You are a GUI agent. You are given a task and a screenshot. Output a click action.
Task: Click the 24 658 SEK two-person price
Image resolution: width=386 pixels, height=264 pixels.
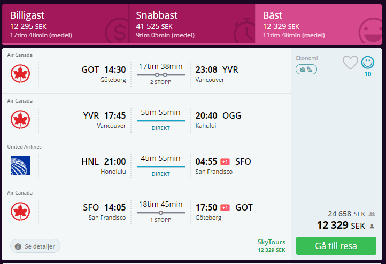(346, 214)
